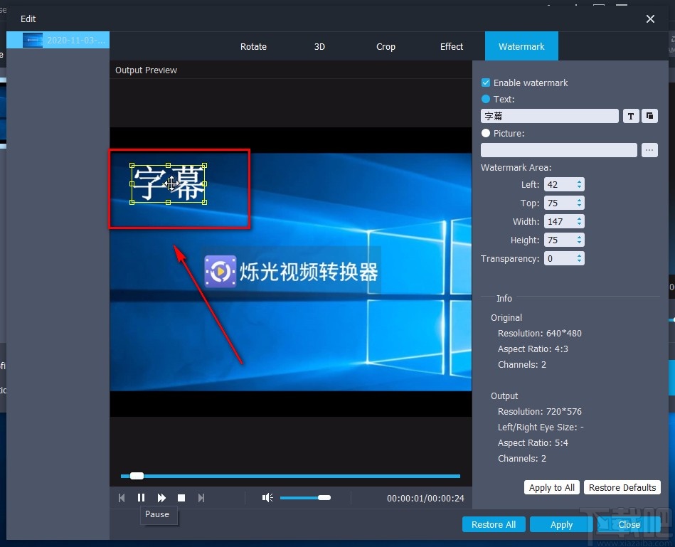
Task: Jump to last frame with skip-forward icon
Action: [x=201, y=498]
